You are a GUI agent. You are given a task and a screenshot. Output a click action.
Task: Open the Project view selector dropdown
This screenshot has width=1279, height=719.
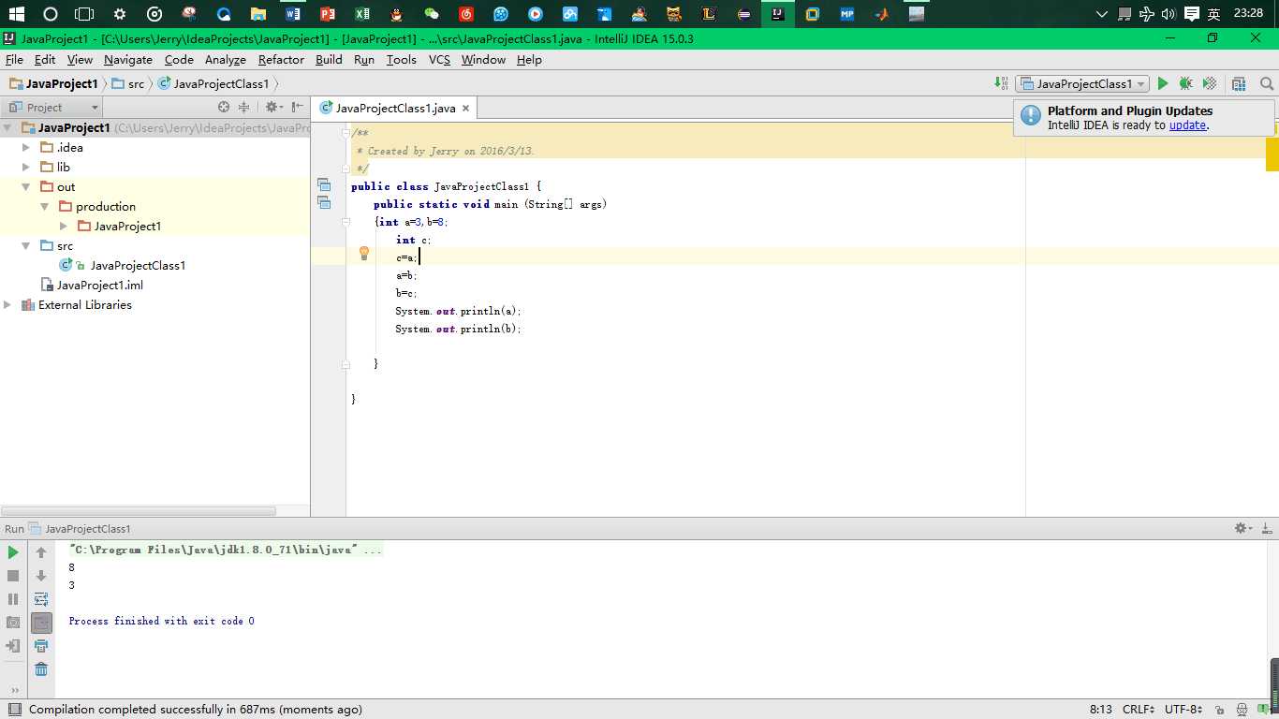pos(53,107)
